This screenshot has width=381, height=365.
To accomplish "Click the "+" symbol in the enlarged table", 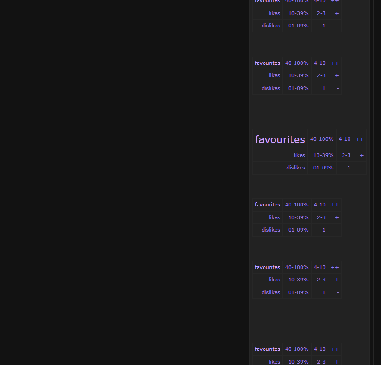I will 362,155.
